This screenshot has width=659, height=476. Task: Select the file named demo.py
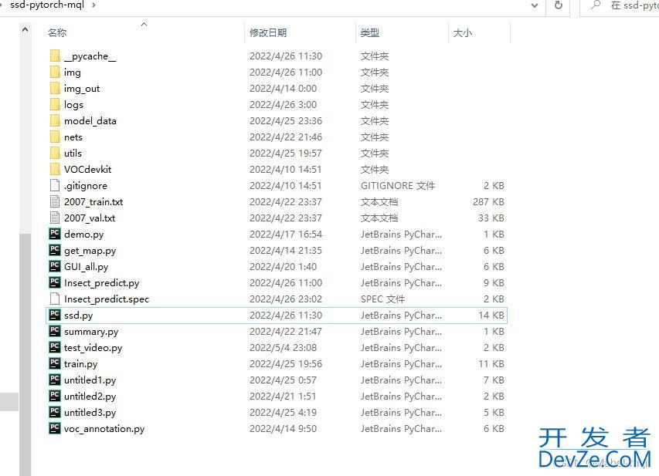click(x=84, y=235)
